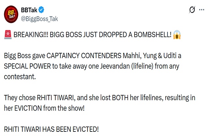Click the screaming face emoji
Image resolution: width=209 pixels, height=137 pixels.
(x=177, y=35)
